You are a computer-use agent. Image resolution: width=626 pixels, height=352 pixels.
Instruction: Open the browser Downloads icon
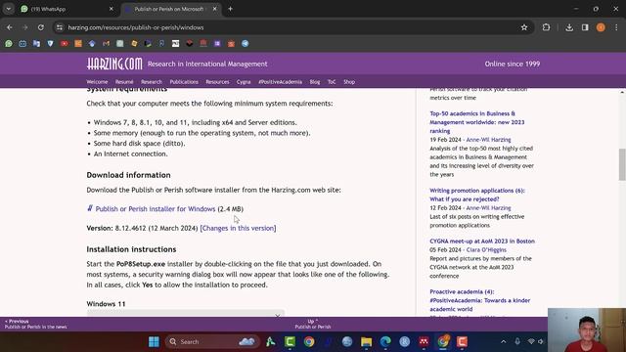pyautogui.click(x=569, y=27)
